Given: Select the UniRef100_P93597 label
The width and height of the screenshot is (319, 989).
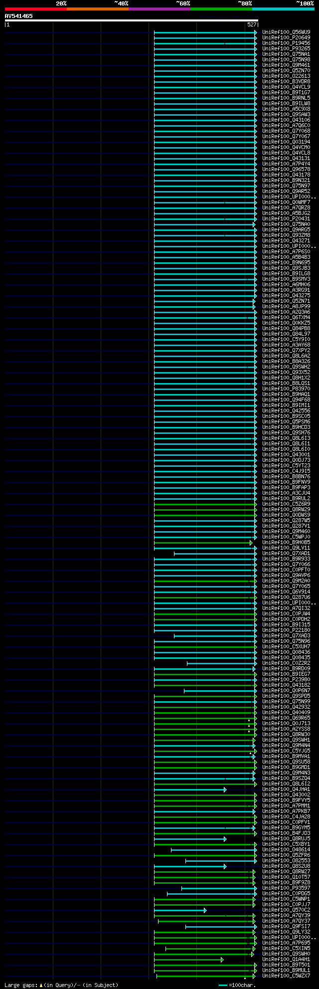Looking at the screenshot, I should (x=286, y=888).
